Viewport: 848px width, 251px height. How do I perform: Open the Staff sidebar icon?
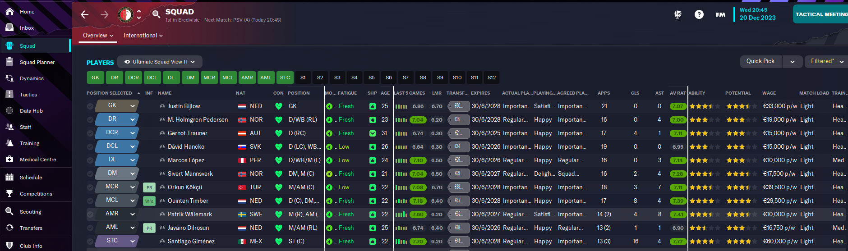(9, 127)
